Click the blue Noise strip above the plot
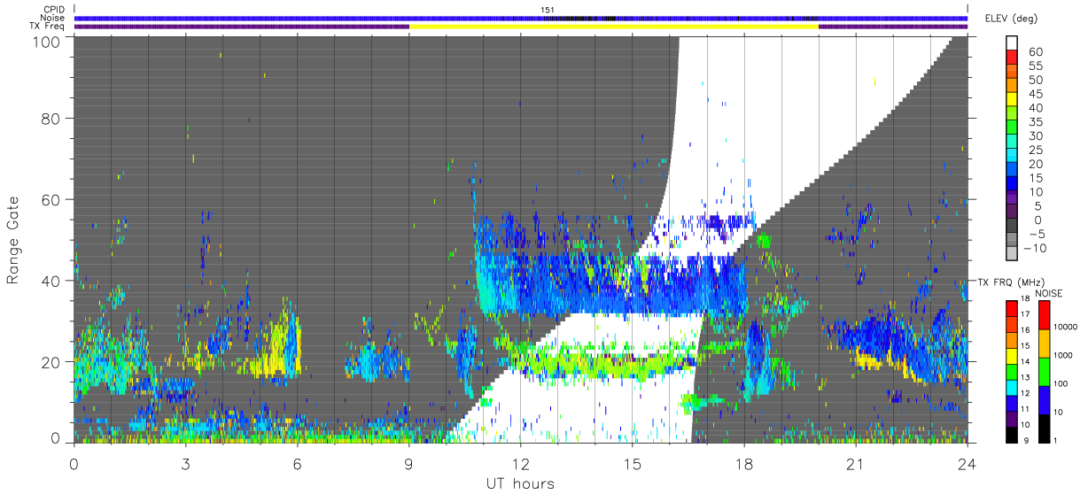 click(x=521, y=18)
